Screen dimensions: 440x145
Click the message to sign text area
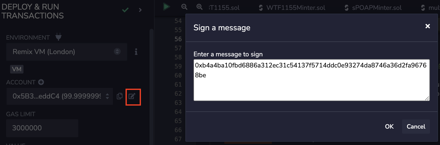point(311,80)
